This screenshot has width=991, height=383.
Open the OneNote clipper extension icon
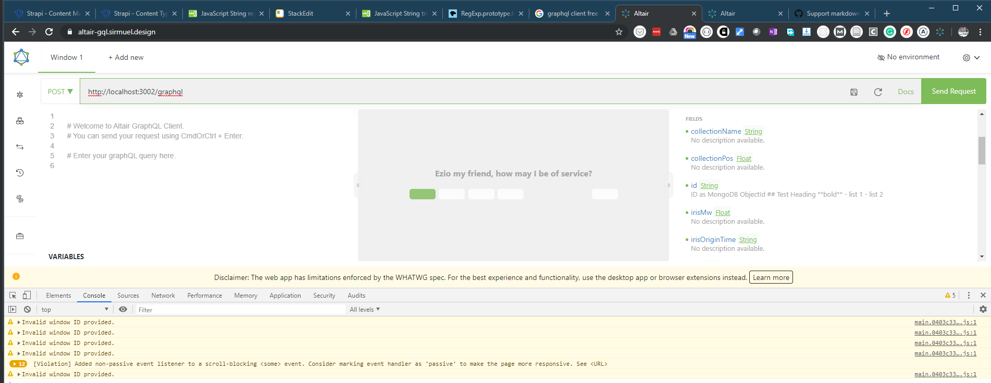773,32
